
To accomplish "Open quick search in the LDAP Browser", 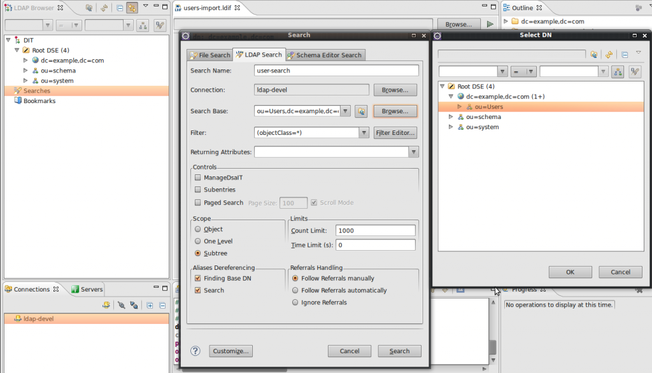I will coord(89,6).
